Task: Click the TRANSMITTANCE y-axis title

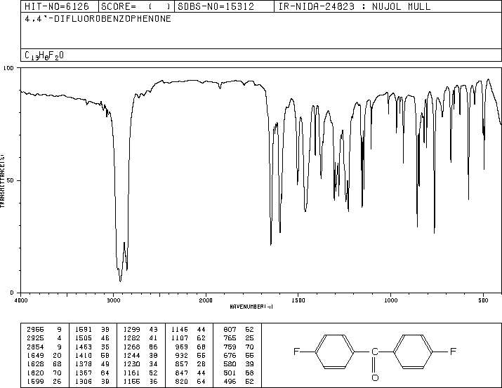Action: [x=2, y=181]
